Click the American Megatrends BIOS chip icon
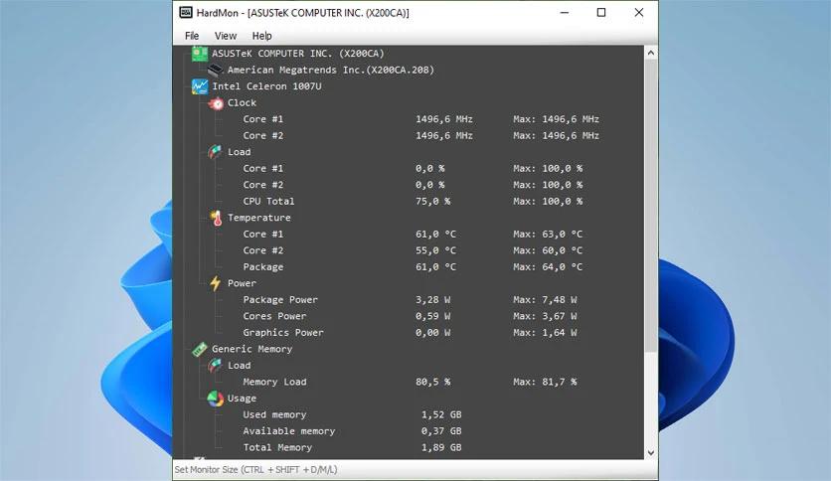 click(x=215, y=70)
